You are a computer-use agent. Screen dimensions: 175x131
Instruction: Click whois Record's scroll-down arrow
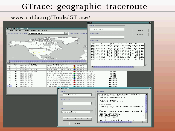point(146,120)
